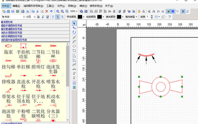Click the save file icon

coord(13,11)
